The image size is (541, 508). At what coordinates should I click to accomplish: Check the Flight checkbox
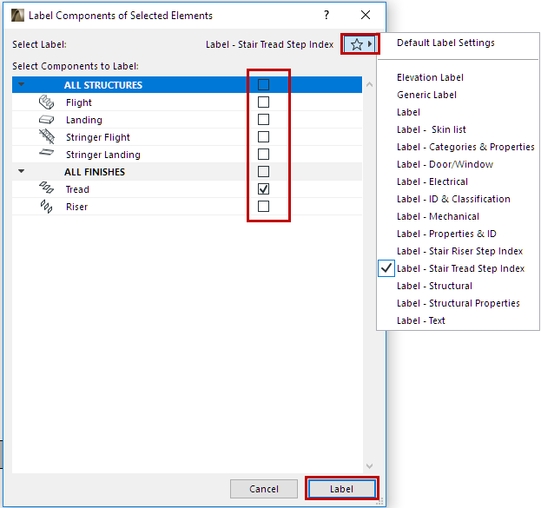263,102
